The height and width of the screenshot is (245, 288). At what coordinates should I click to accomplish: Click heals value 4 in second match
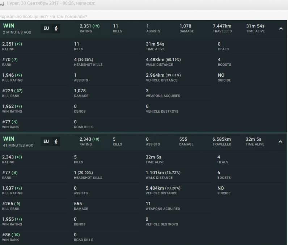click(219, 157)
